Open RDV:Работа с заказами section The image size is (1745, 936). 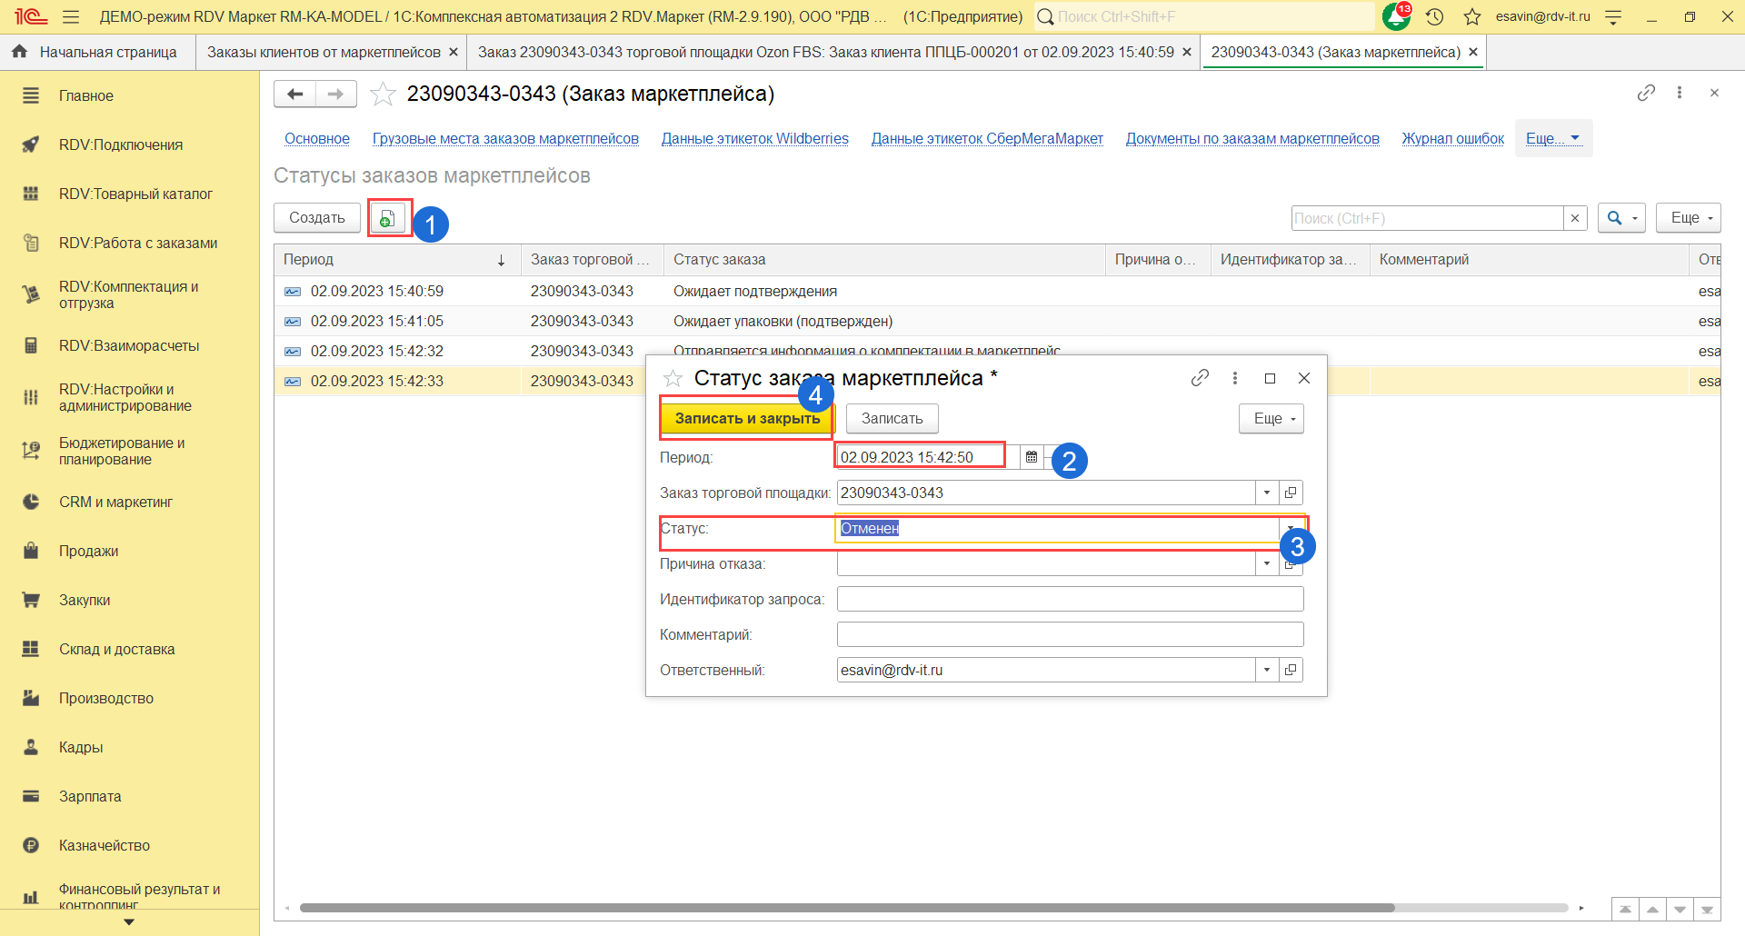click(138, 243)
